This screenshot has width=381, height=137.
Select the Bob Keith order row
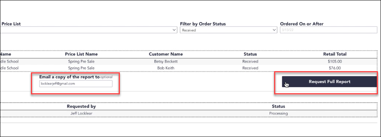(189, 68)
